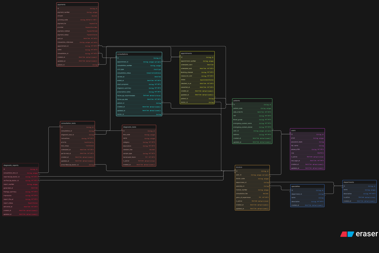Select diagnosis_summary row in consultations
Image resolution: width=379 pixels, height=253 pixels.
(x=139, y=88)
